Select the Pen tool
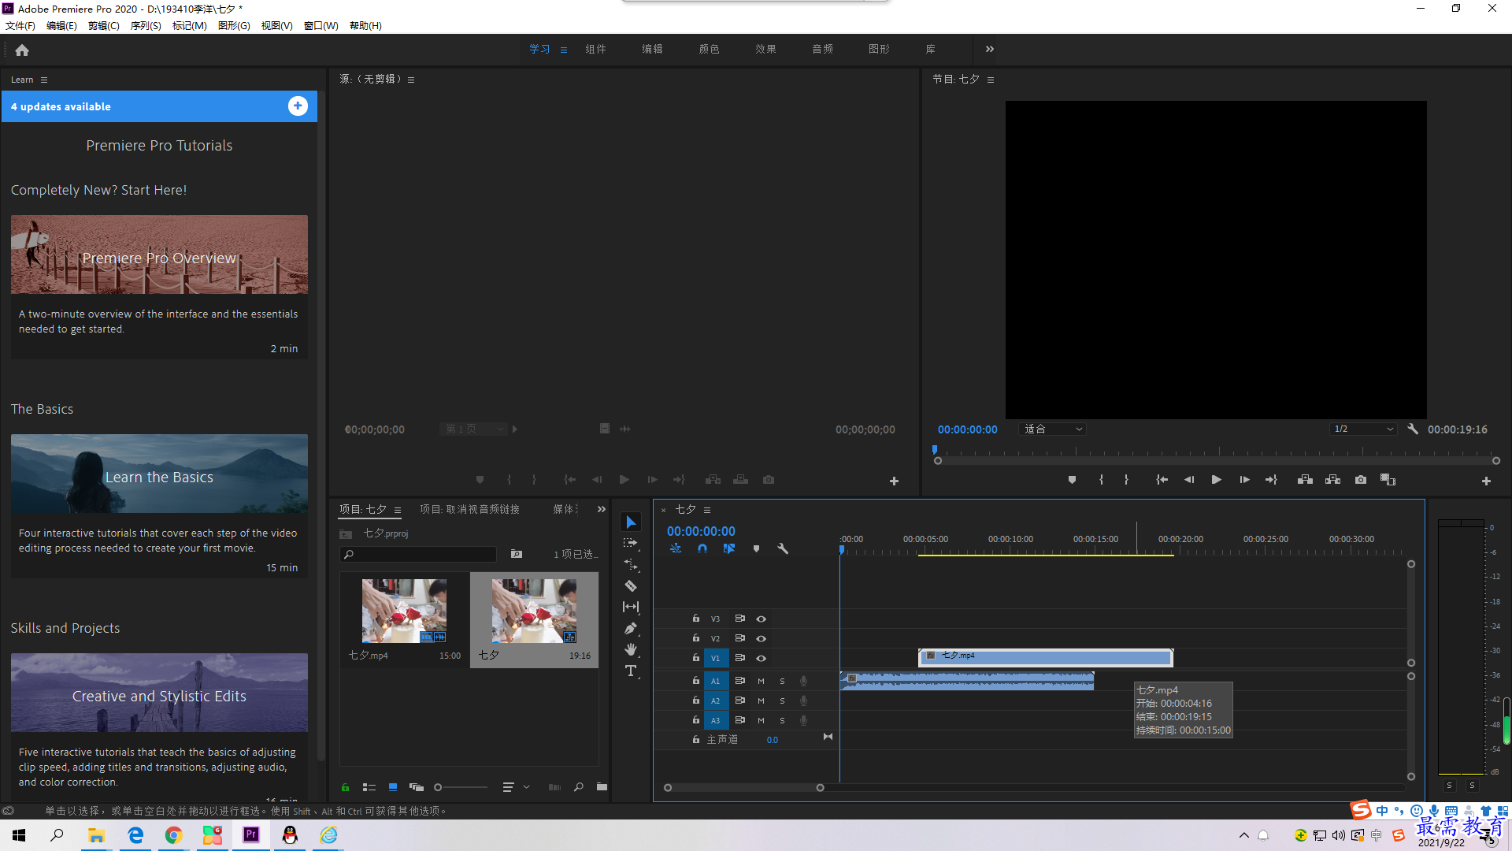 point(631,628)
